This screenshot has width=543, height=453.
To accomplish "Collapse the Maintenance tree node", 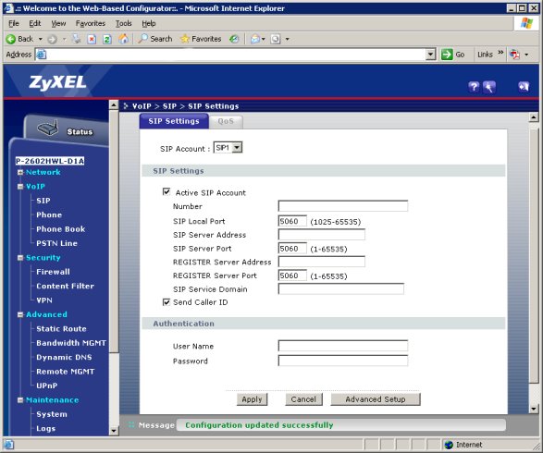I will coord(20,400).
